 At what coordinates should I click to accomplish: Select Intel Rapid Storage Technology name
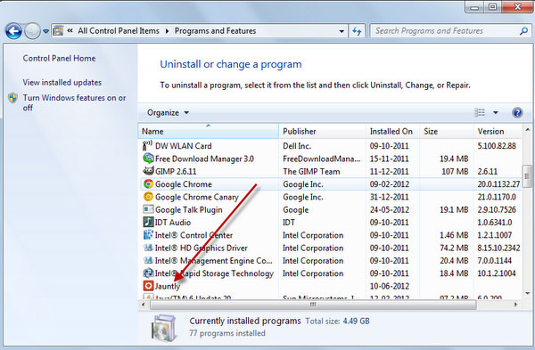tap(214, 273)
